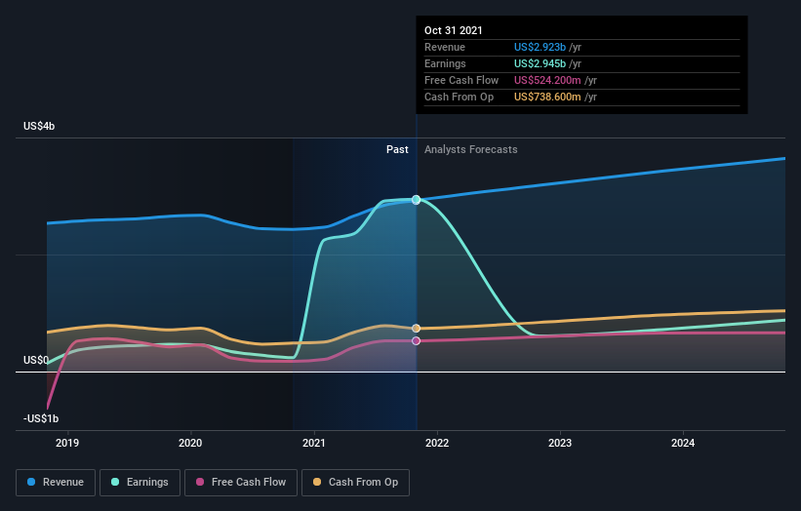Screen dimensions: 801x511
Task: Click the pink Free Cash Flow data point marker
Action: (x=417, y=340)
